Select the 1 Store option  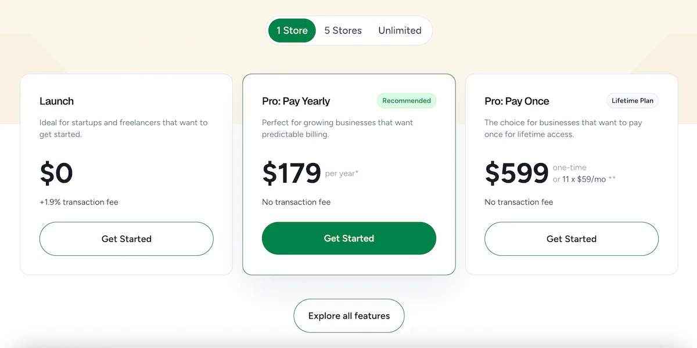(292, 31)
